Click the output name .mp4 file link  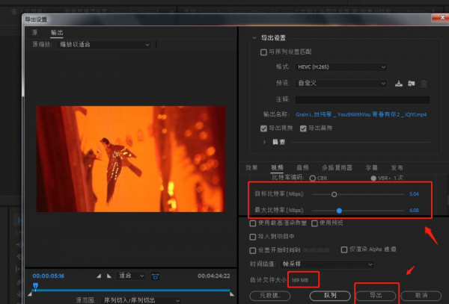click(361, 115)
